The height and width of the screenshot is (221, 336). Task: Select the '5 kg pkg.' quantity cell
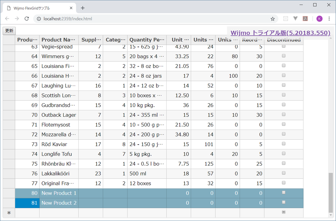(147, 154)
